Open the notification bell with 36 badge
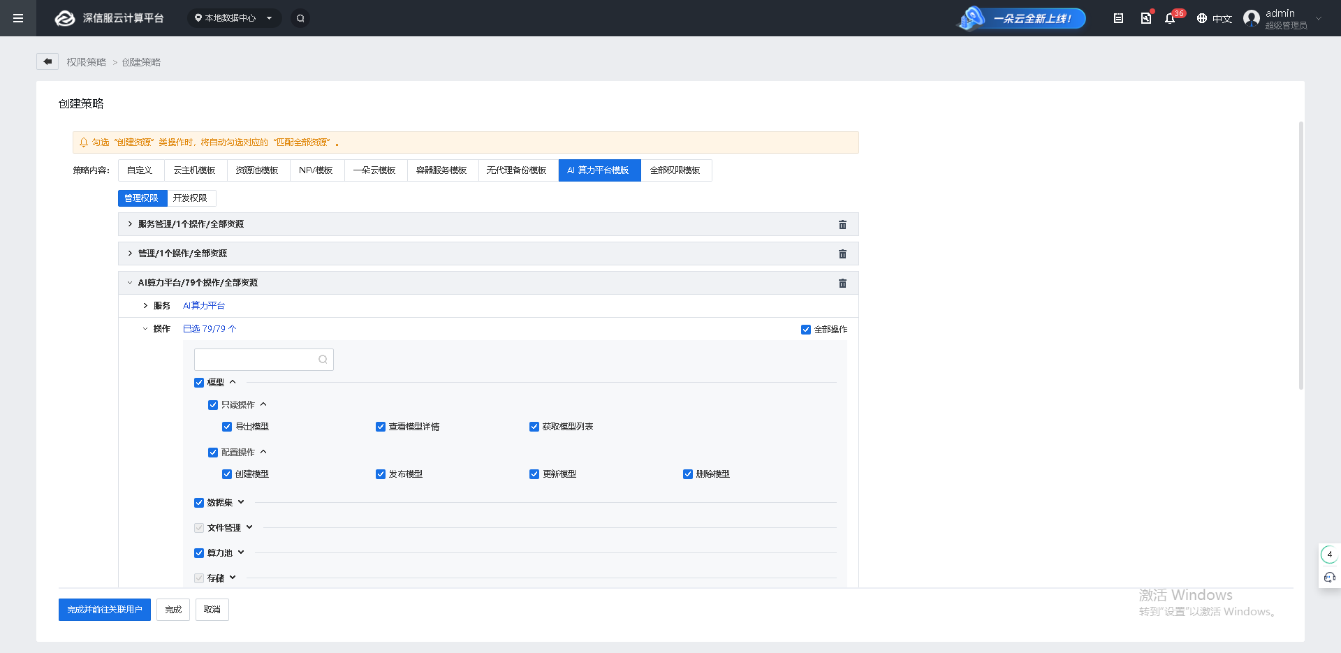This screenshot has width=1341, height=653. [1171, 18]
